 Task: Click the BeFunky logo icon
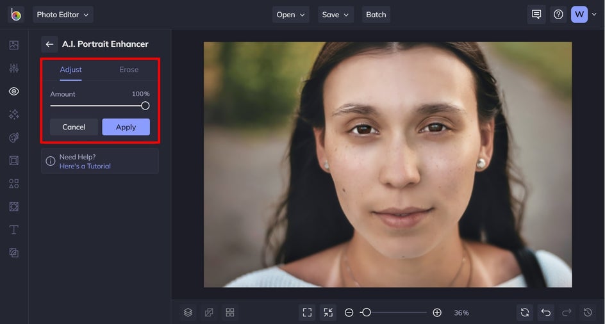point(16,15)
